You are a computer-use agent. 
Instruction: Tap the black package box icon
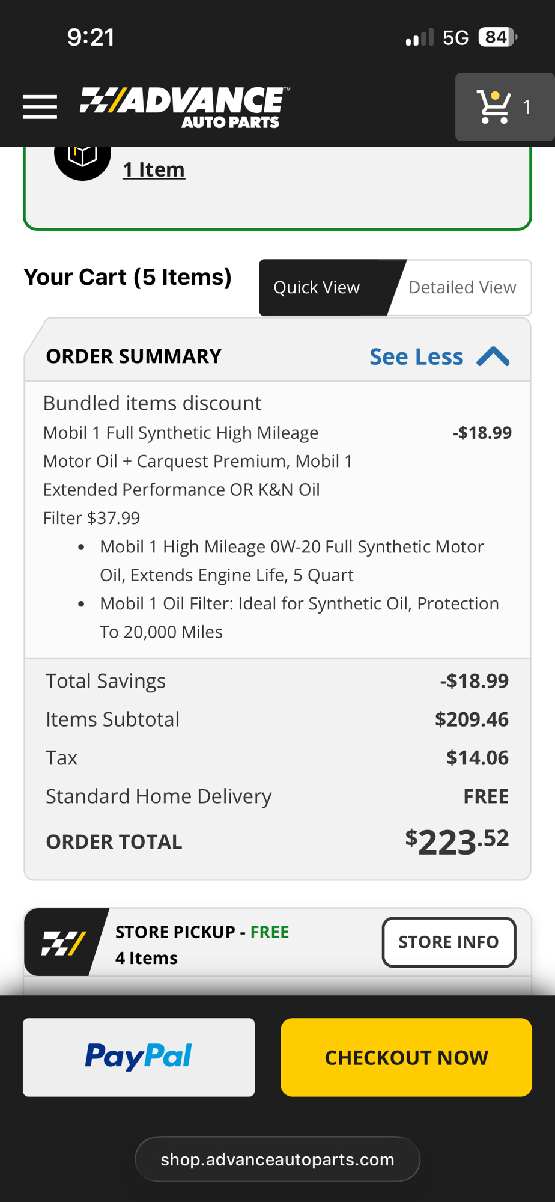point(82,155)
